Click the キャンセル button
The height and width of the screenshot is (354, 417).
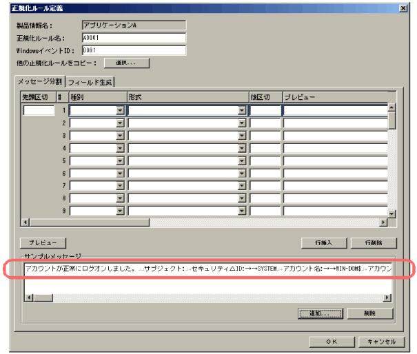click(x=381, y=342)
